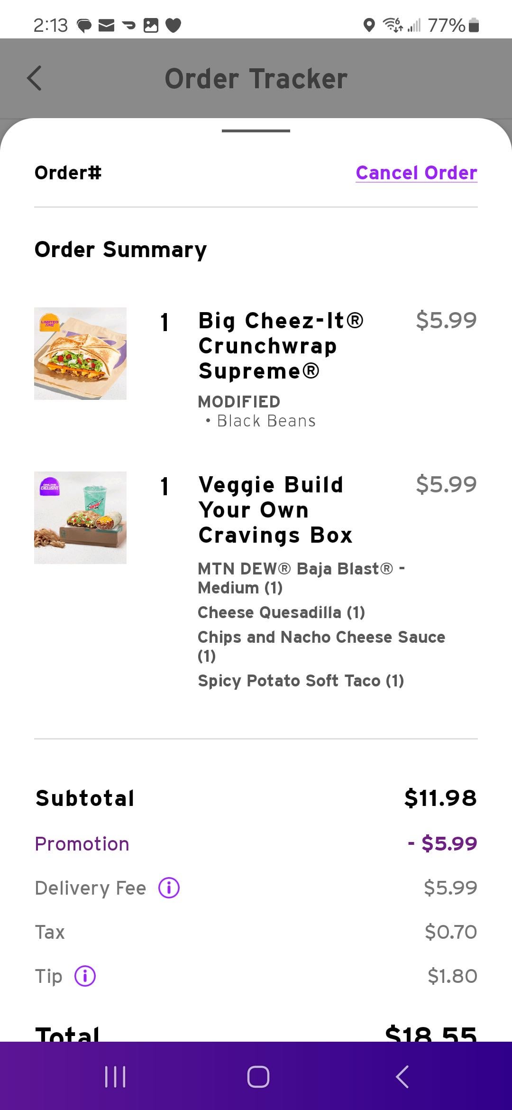Tap the chat bubble notification icon

(84, 25)
